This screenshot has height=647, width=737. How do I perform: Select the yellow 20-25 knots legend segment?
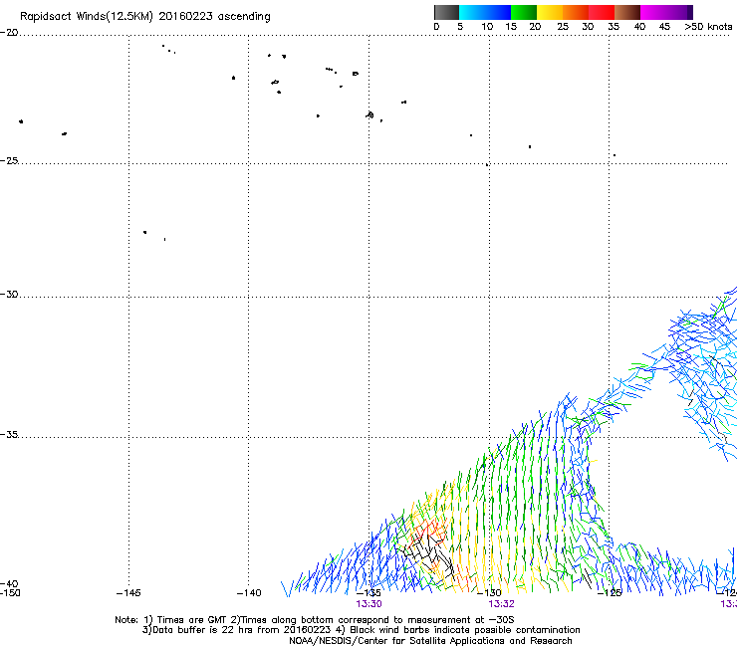tap(550, 12)
